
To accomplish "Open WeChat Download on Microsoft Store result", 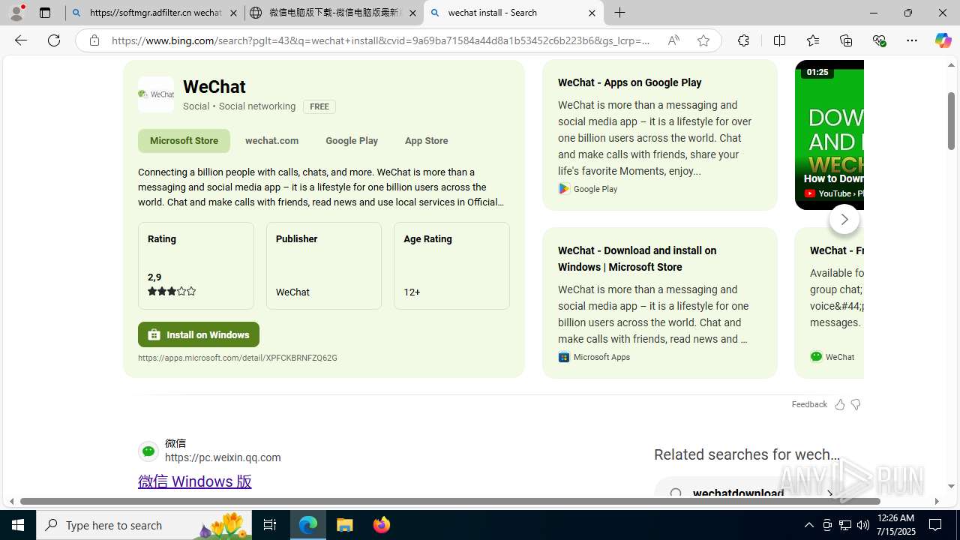I will pyautogui.click(x=637, y=259).
